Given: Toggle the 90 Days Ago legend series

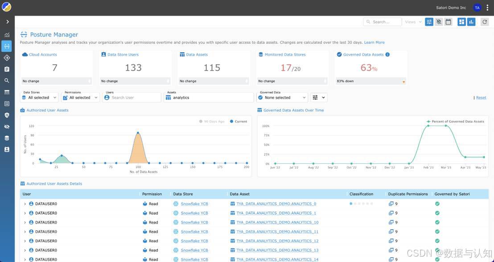Looking at the screenshot, I should point(212,121).
